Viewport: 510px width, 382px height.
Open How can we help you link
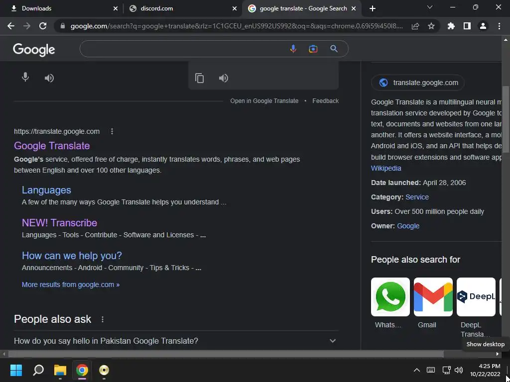(x=72, y=256)
